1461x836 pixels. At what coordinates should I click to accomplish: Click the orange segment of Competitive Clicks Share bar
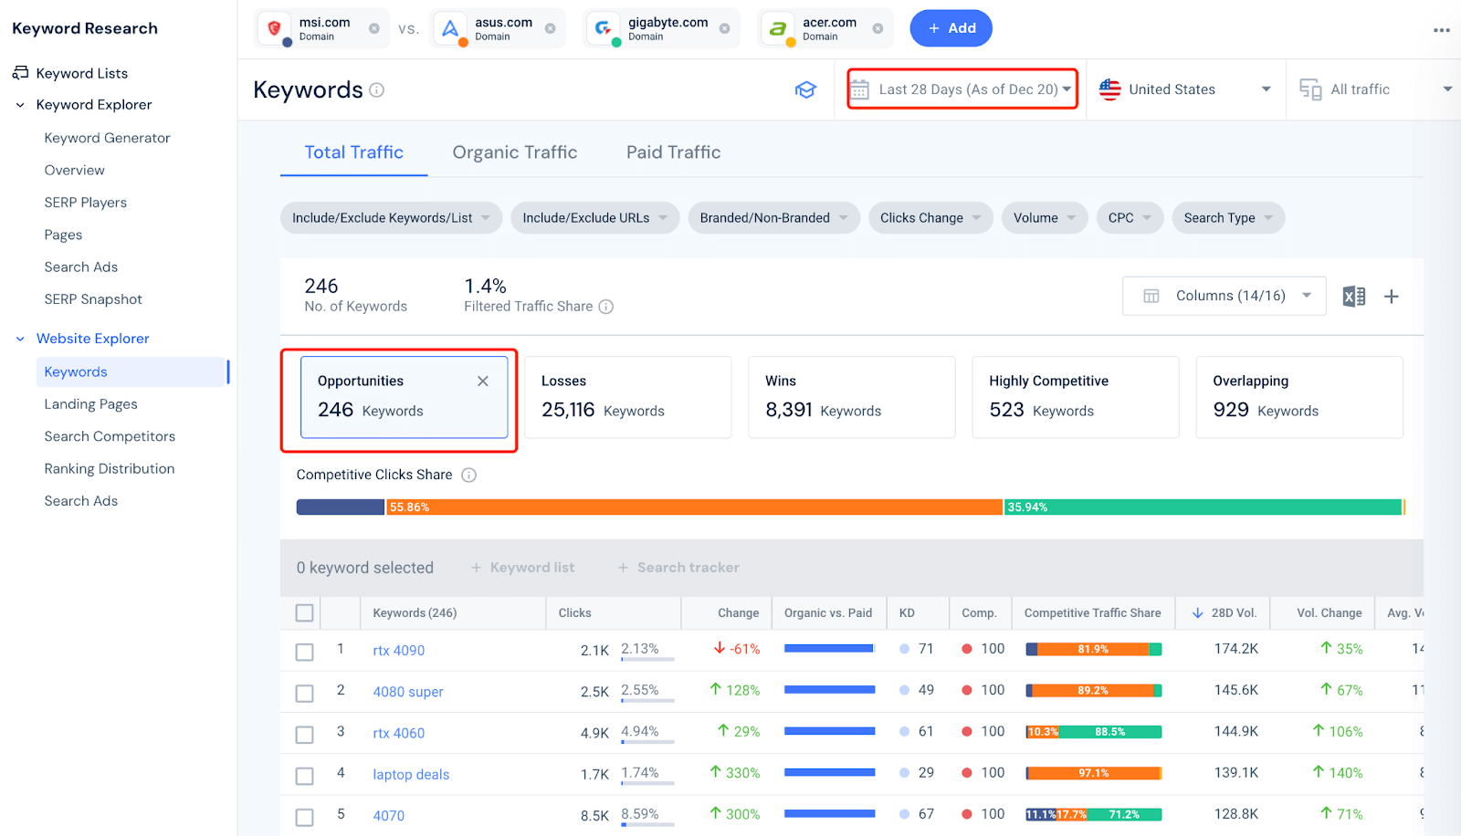694,507
